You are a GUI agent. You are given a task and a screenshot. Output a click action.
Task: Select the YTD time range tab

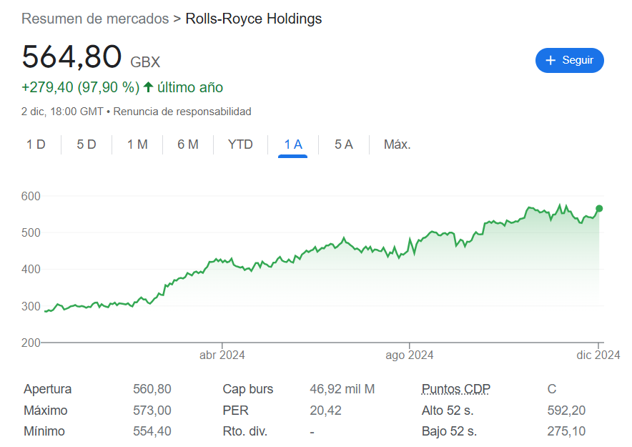click(240, 144)
